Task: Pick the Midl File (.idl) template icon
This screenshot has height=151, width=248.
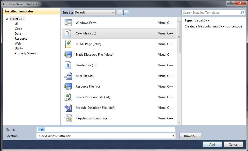Action: tap(68, 76)
